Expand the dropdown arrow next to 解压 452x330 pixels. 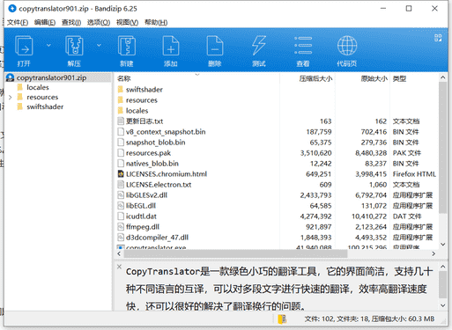(99, 45)
